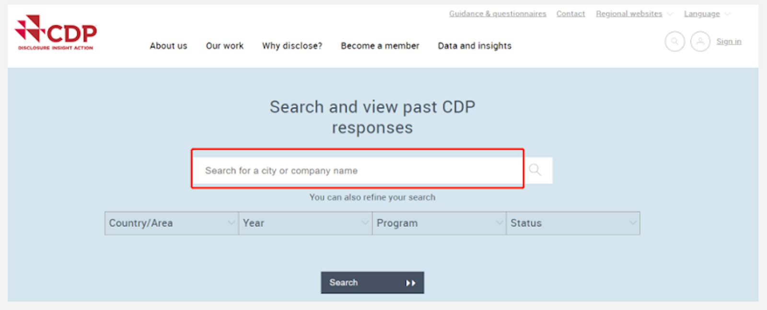Viewport: 767px width, 310px height.
Task: Open site search via header magnifier icon
Action: pyautogui.click(x=674, y=42)
